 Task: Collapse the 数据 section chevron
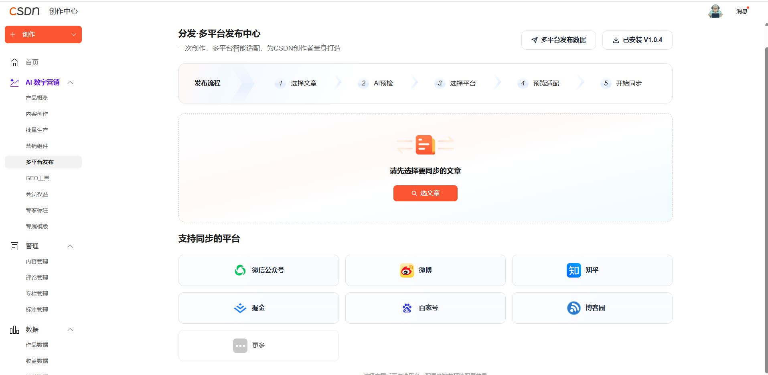[70, 330]
